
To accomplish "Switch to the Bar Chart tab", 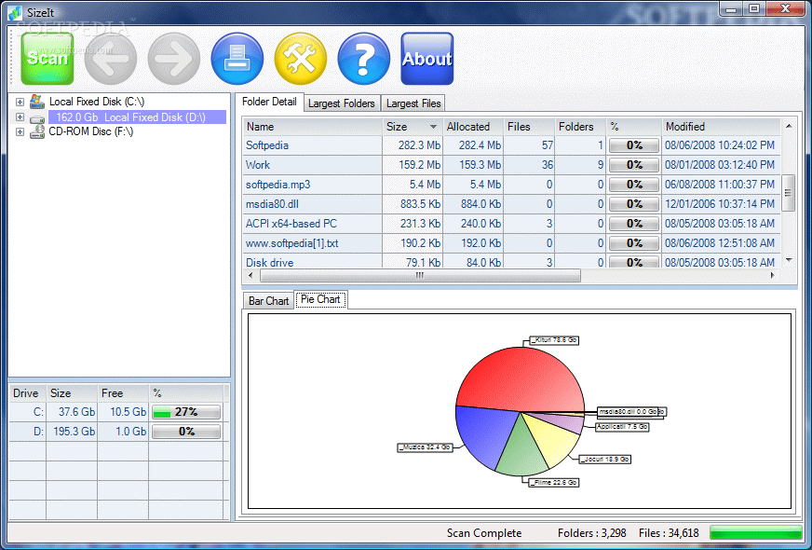I will click(268, 301).
